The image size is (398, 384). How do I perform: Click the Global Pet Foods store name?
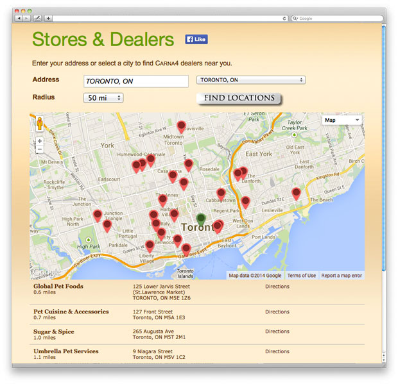tap(58, 286)
